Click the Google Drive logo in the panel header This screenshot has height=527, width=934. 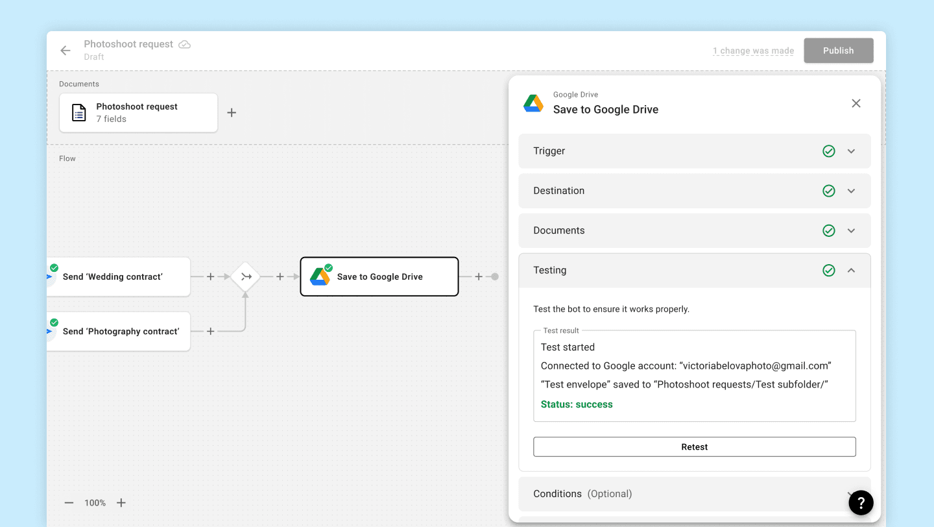point(533,103)
